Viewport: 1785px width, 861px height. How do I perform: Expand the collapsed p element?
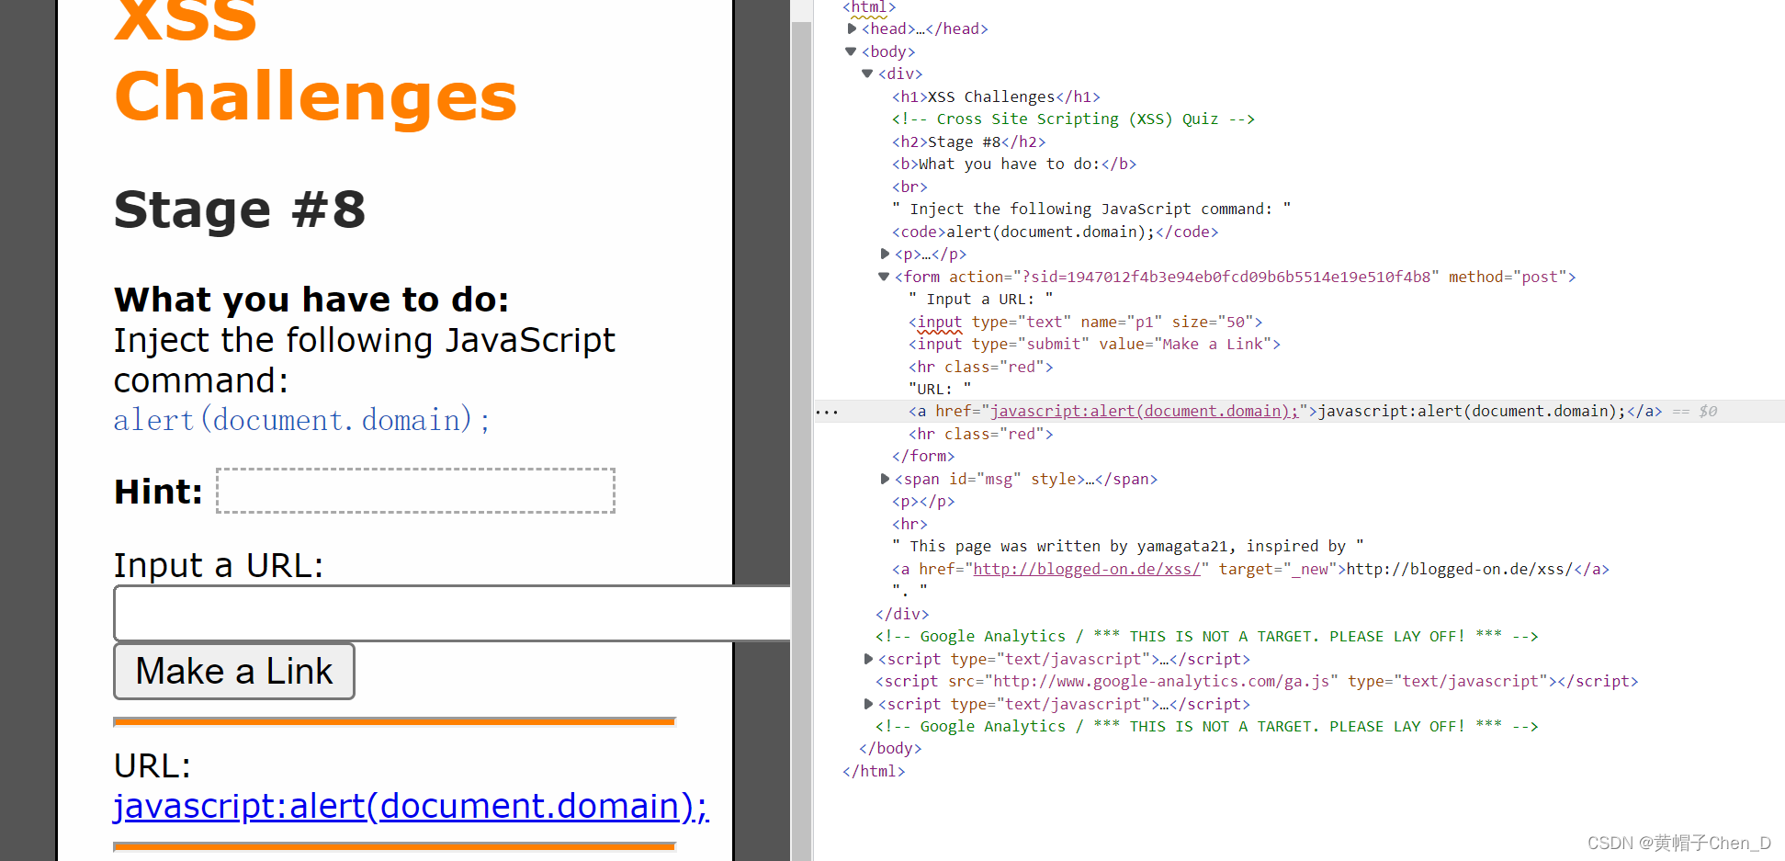[886, 254]
